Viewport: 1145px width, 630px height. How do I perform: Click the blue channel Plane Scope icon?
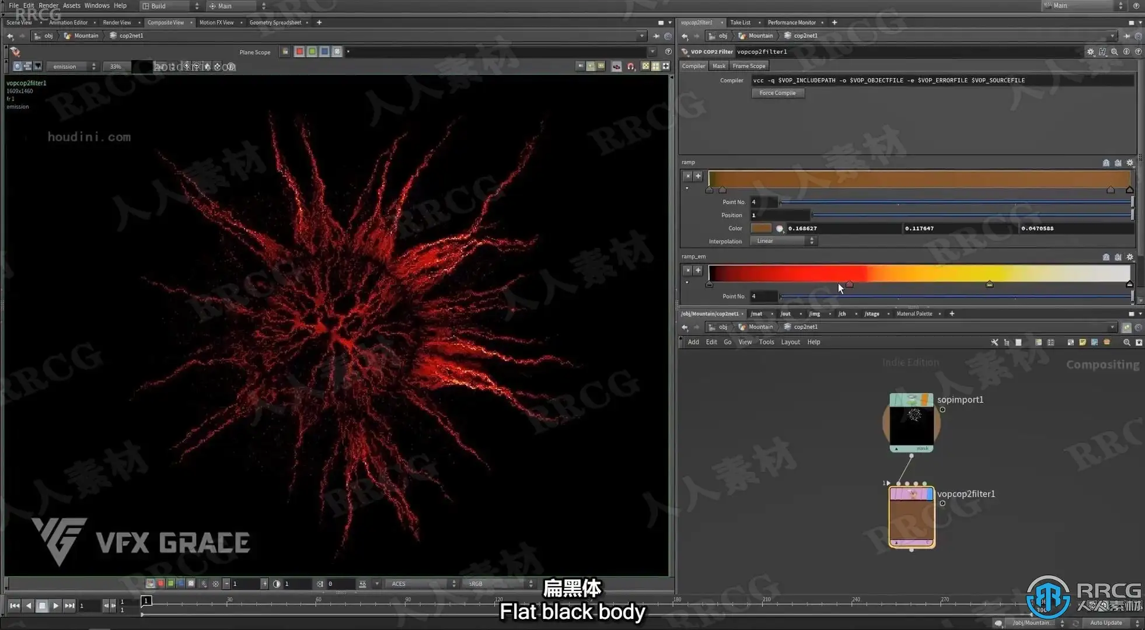[324, 52]
